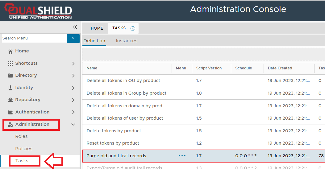Click the Shortcuts grid icon
Viewport: 325px width, 169px height.
pyautogui.click(x=10, y=63)
